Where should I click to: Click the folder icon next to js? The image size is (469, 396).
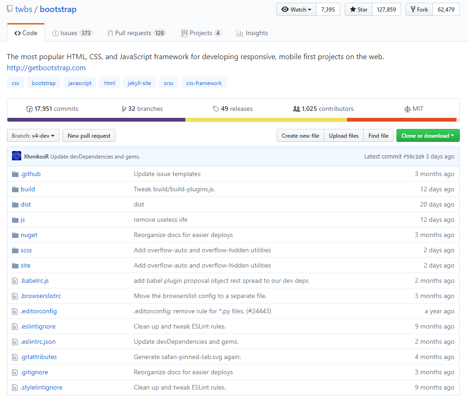(15, 220)
